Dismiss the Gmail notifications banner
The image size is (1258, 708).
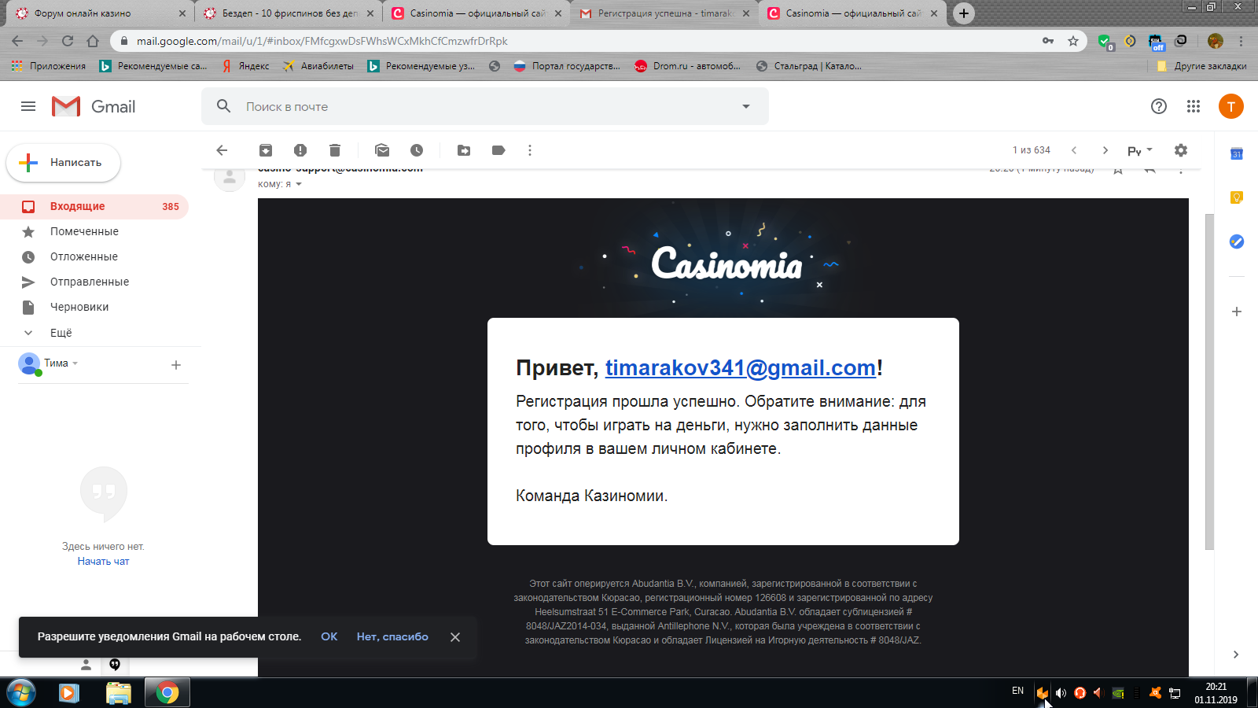tap(455, 637)
